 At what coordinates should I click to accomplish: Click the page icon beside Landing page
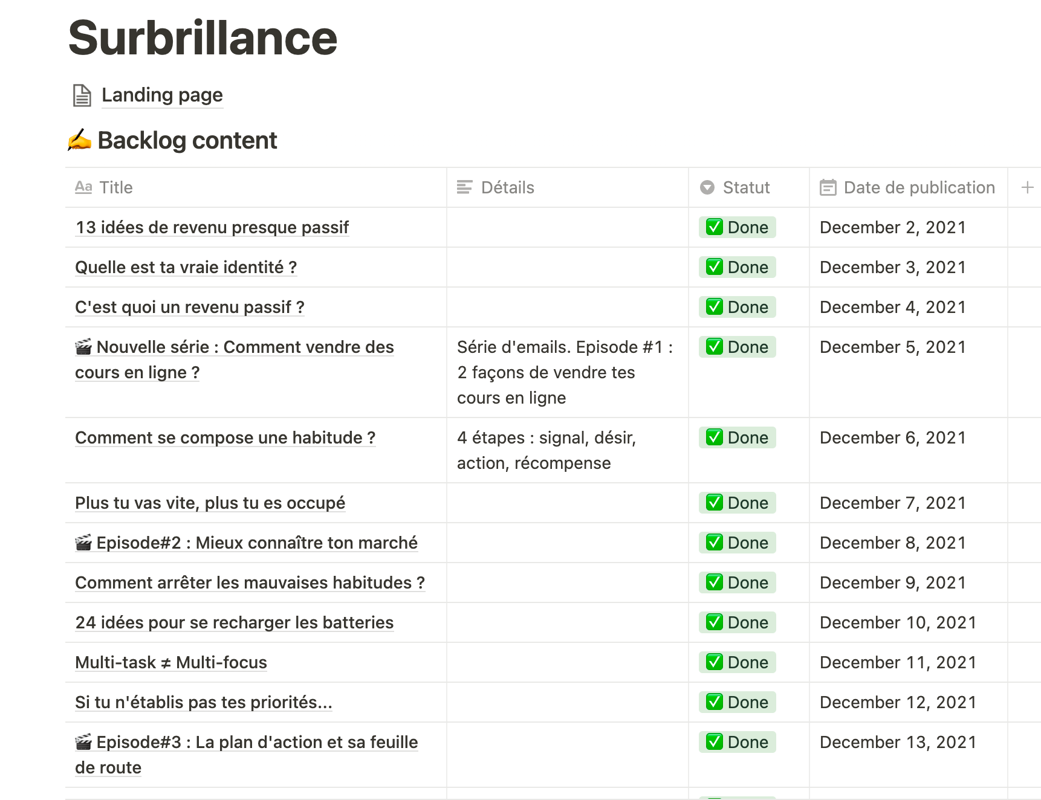pyautogui.click(x=82, y=95)
